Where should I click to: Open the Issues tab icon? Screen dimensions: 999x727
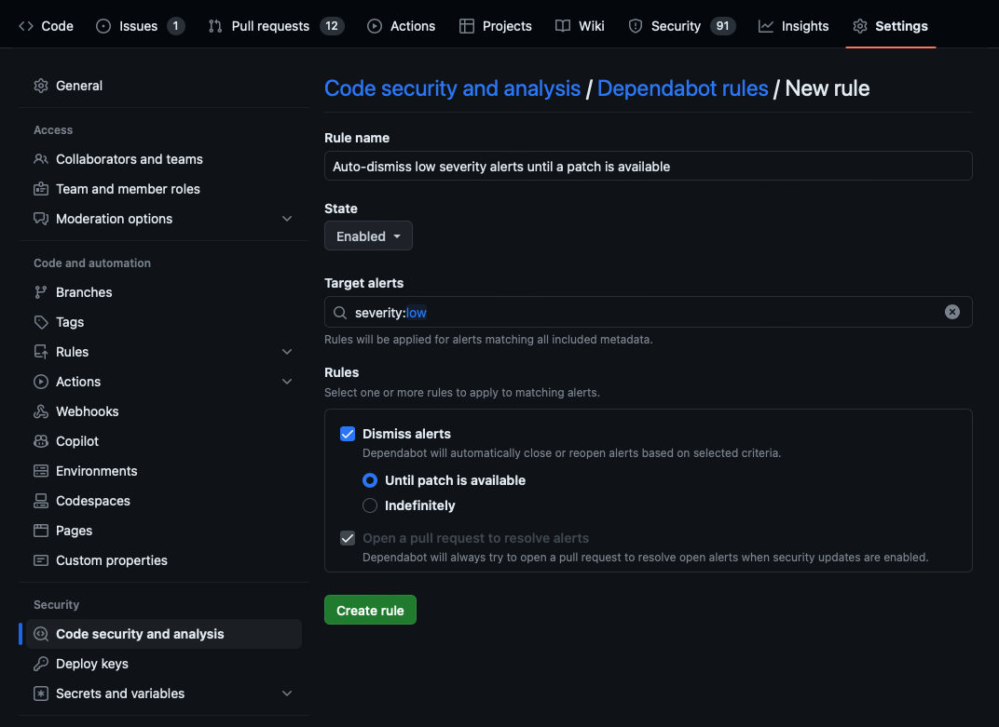103,26
